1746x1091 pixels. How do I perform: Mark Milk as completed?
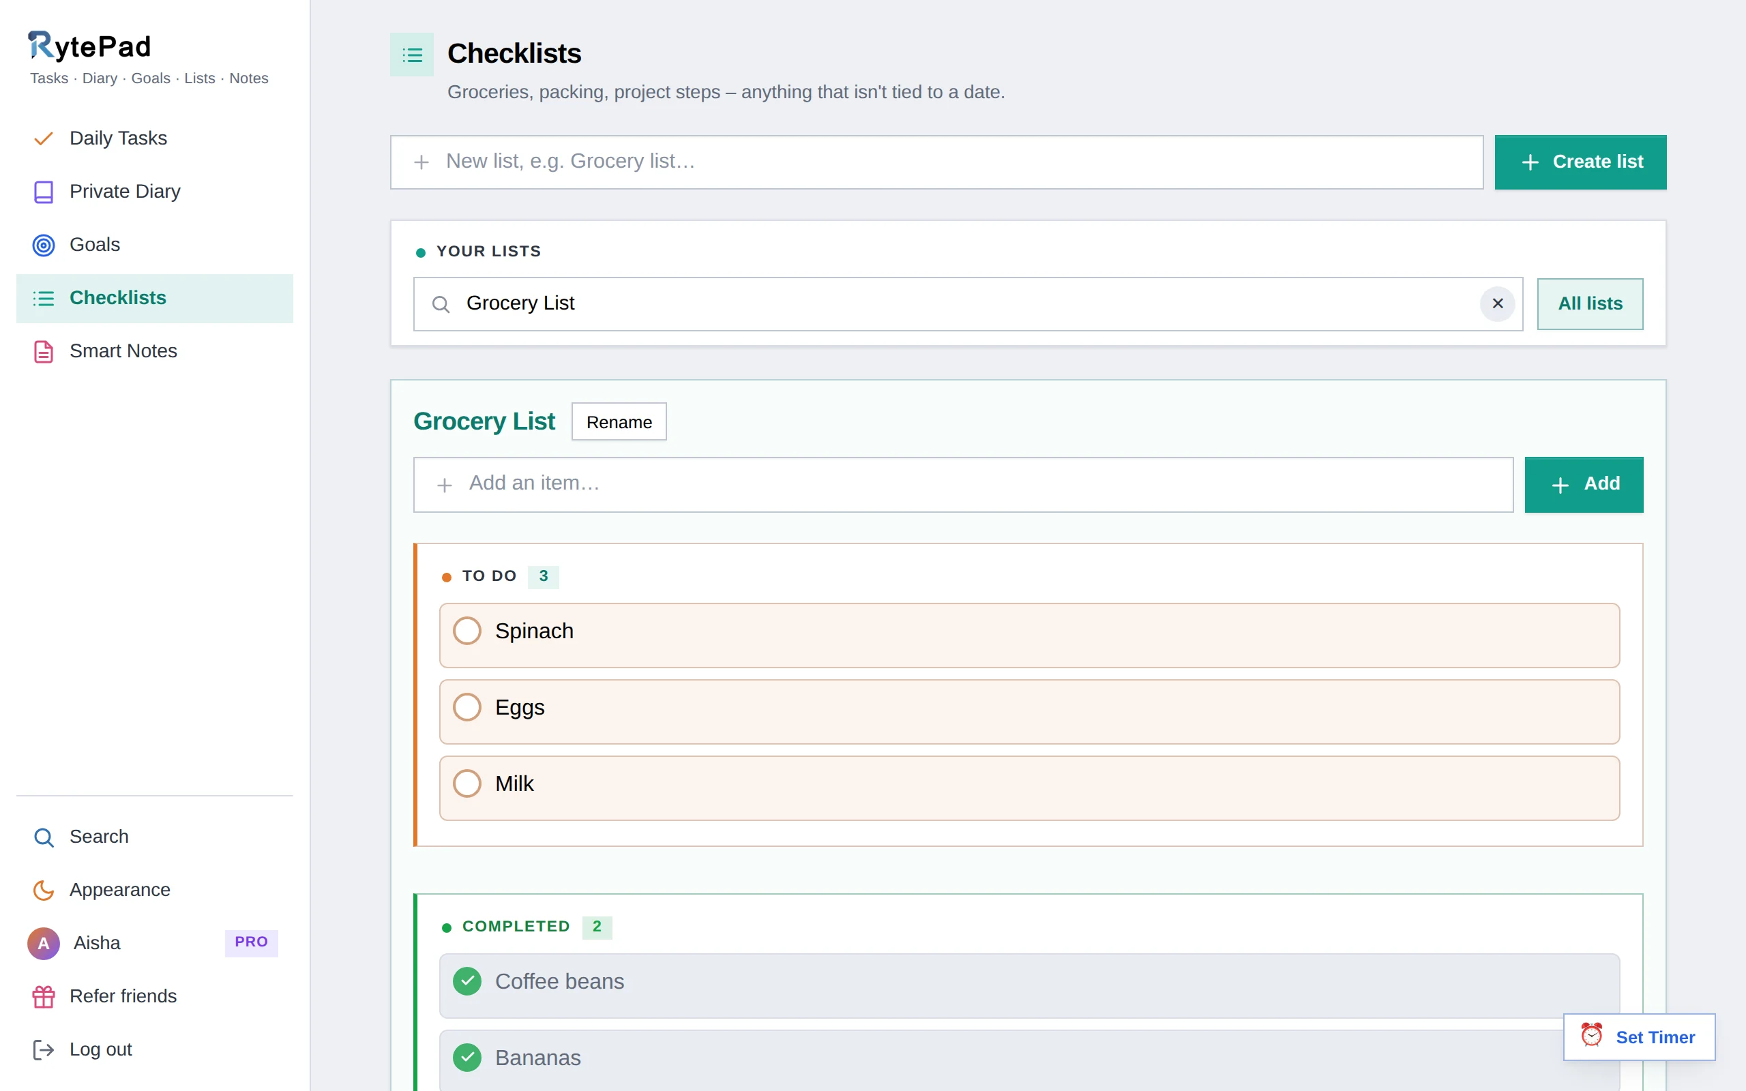tap(467, 783)
